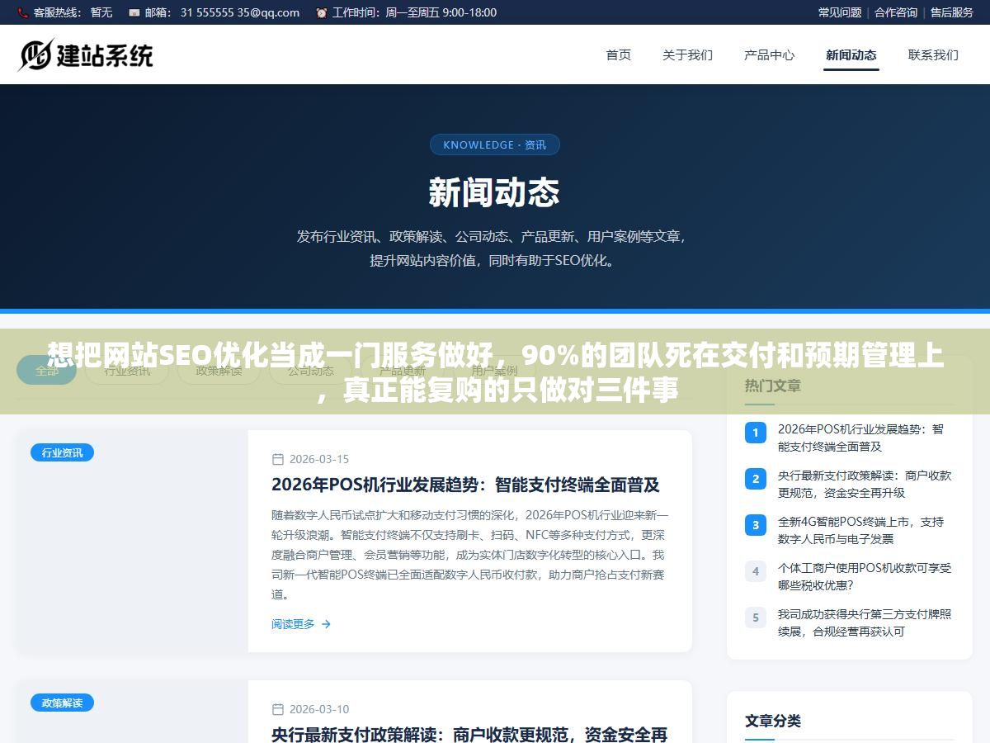Screen dimensions: 990x743
Task: Click the 行业资讯 tag on first card
Action: (62, 452)
